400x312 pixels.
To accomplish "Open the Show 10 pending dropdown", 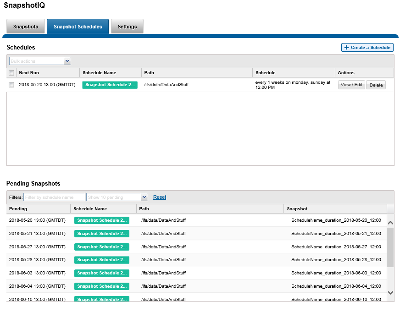I will (117, 197).
